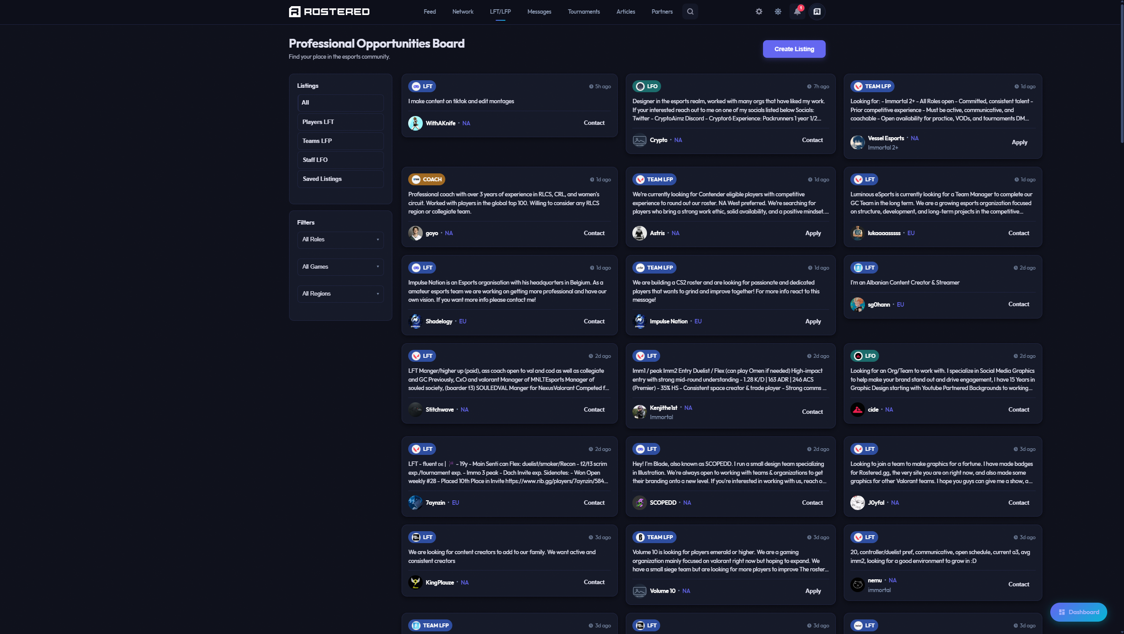This screenshot has height=634, width=1124.
Task: Click the Rostered logo
Action: click(x=329, y=12)
